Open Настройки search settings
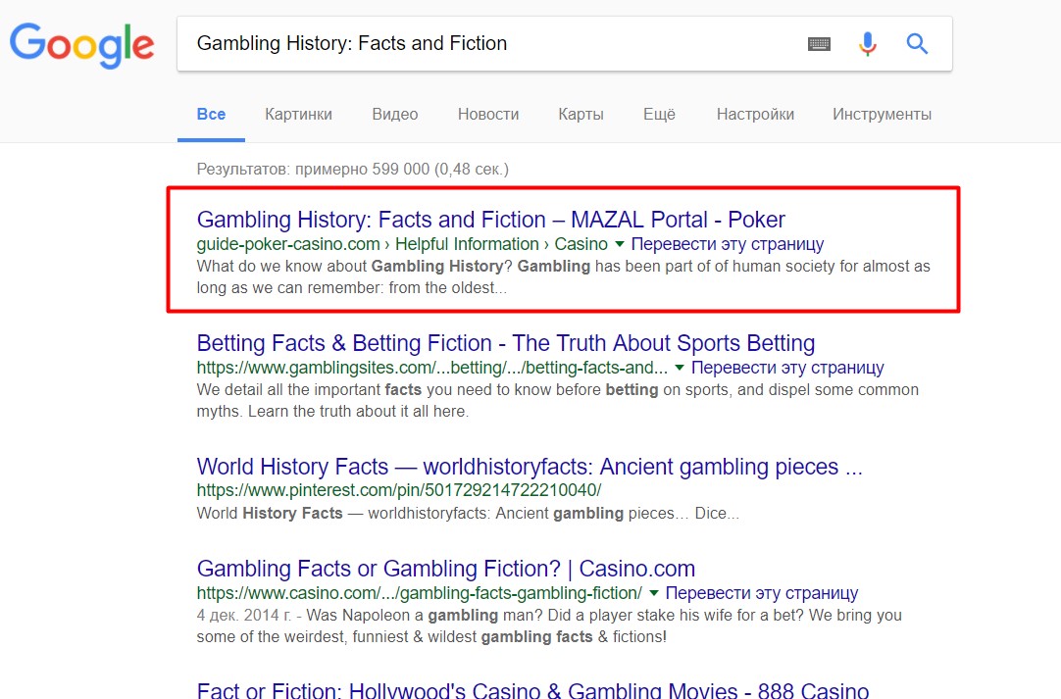Screen dimensions: 1061x699 (755, 115)
